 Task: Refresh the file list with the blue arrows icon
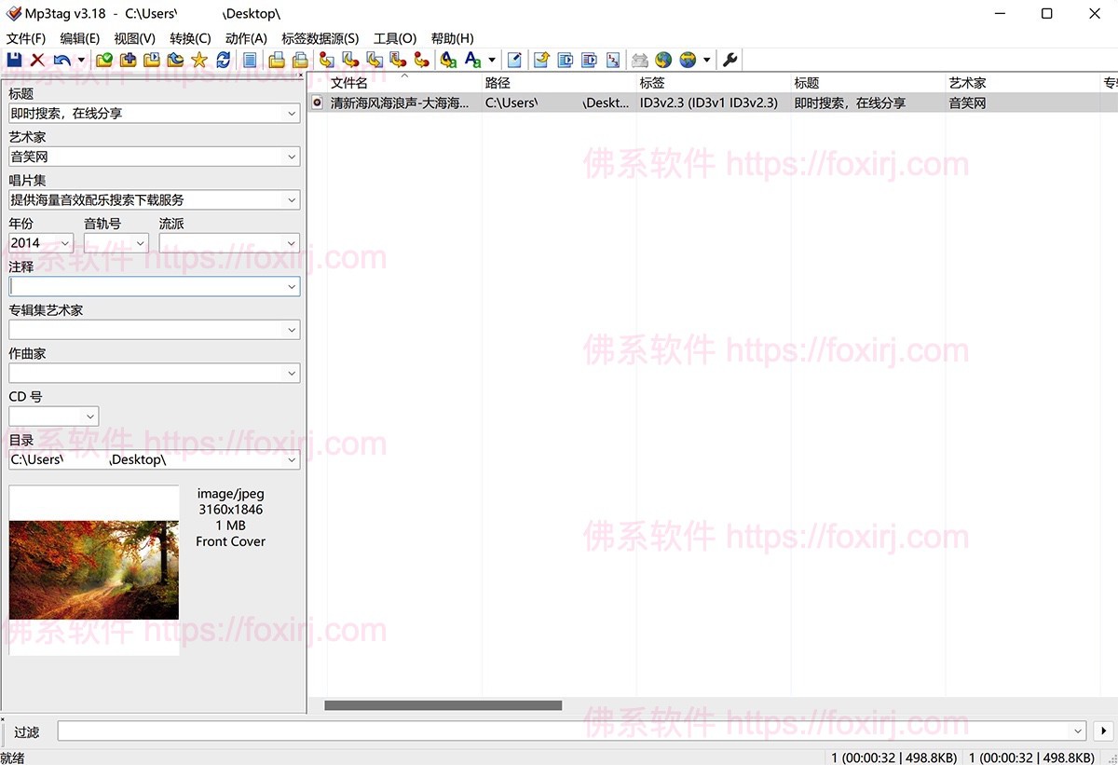(x=223, y=60)
